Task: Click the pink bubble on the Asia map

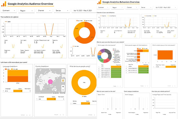Action: pos(50,82)
